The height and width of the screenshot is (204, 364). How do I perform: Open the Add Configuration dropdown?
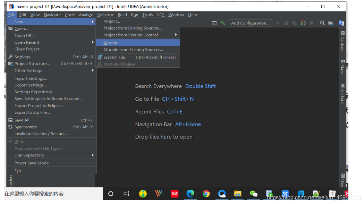(250, 23)
